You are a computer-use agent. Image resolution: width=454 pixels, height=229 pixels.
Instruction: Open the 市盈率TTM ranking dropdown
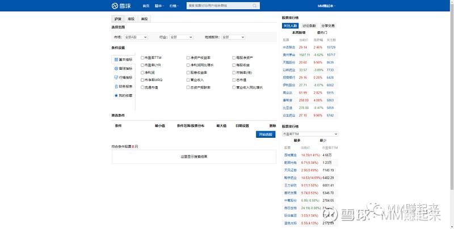point(310,134)
